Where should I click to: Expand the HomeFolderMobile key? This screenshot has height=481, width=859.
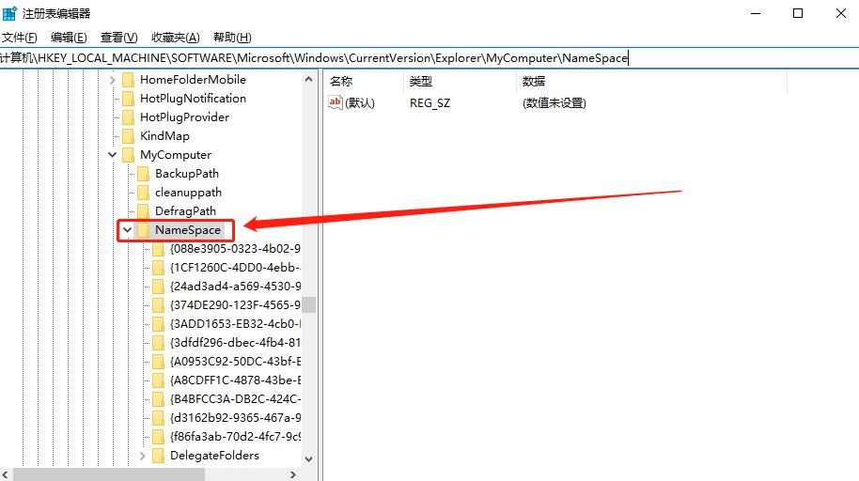(x=112, y=80)
